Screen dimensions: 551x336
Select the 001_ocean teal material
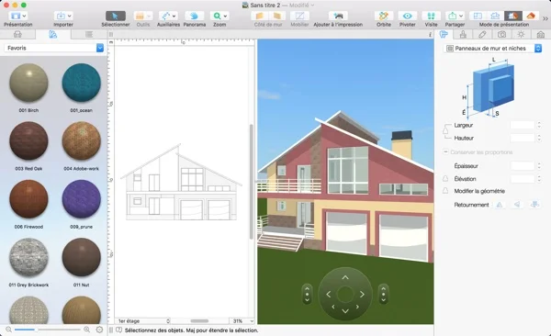click(x=81, y=83)
